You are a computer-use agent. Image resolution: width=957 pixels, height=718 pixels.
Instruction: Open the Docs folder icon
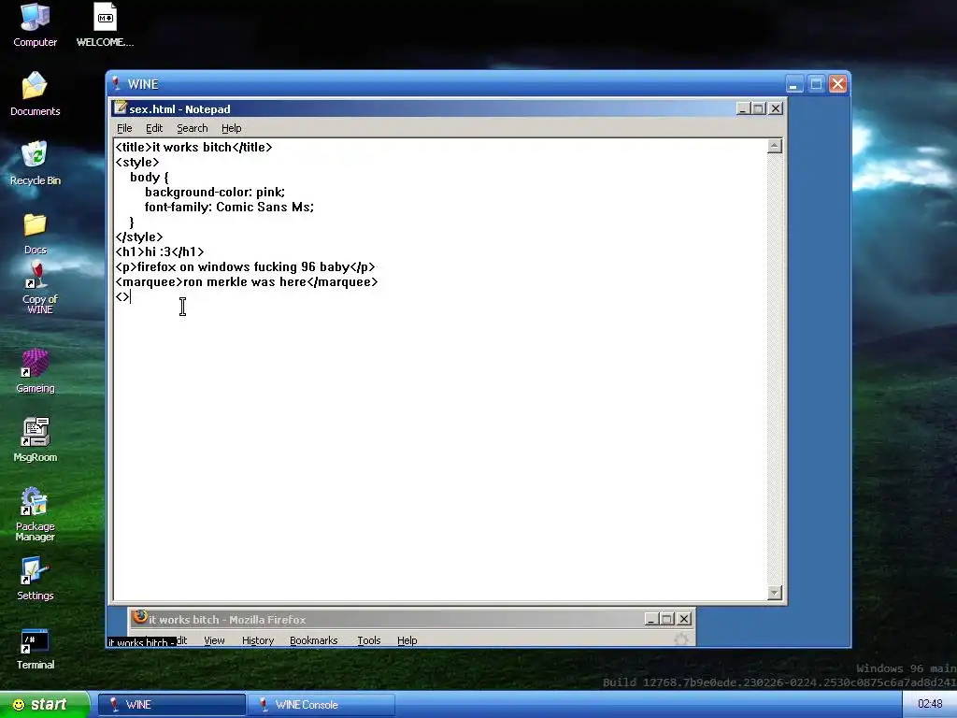click(x=35, y=233)
